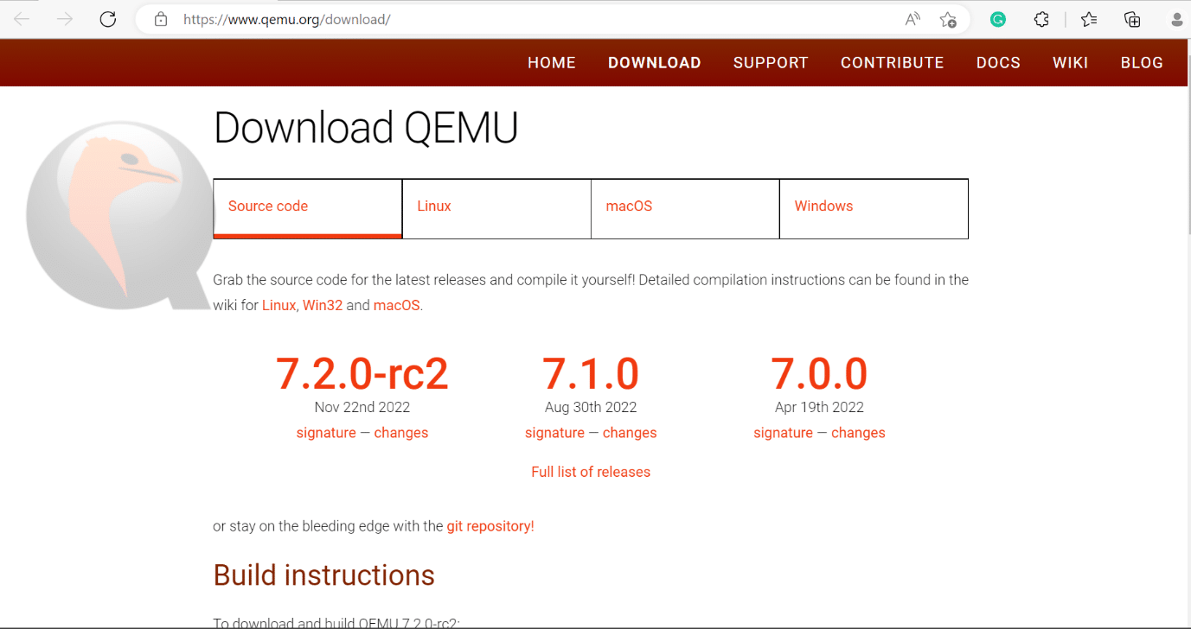The width and height of the screenshot is (1191, 629).
Task: Open the Favorites list icon
Action: pos(1089,19)
